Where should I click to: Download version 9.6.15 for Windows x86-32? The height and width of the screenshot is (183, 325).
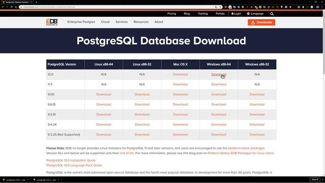tap(257, 104)
